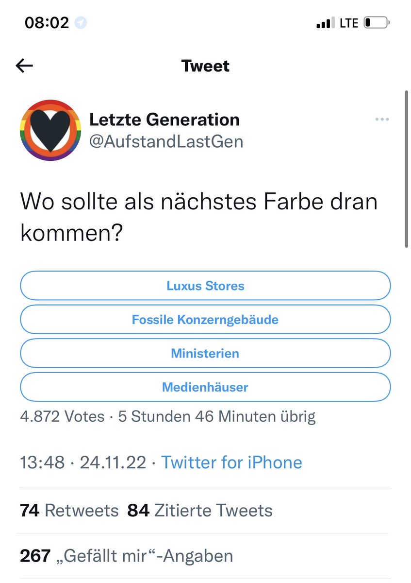The image size is (411, 583).
Task: Open the Letzte Generation display name
Action: point(164,120)
